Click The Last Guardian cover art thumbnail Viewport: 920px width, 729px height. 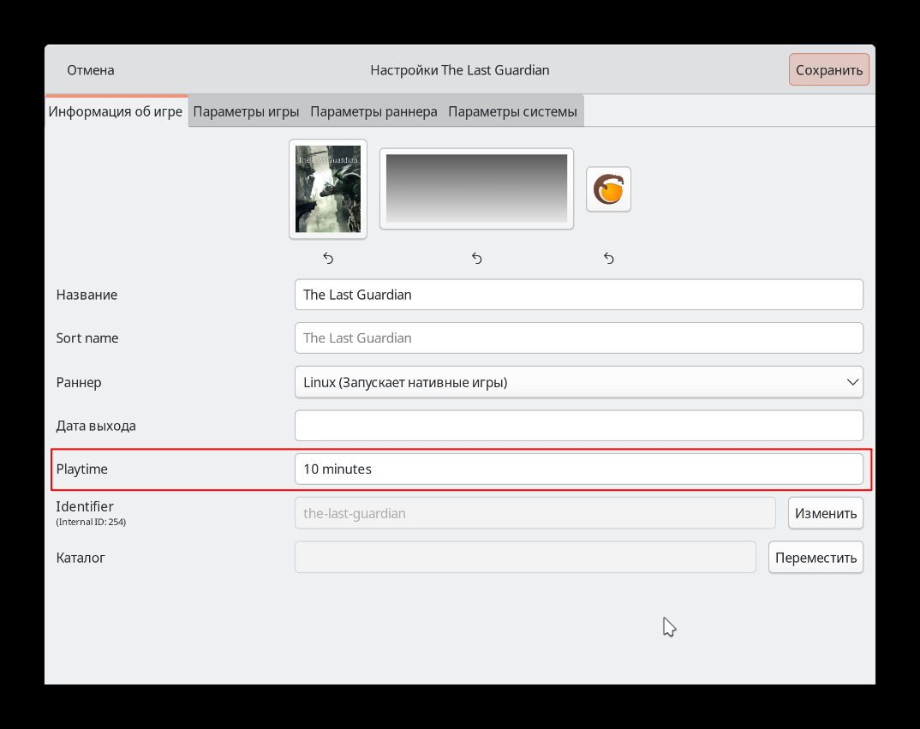coord(328,189)
